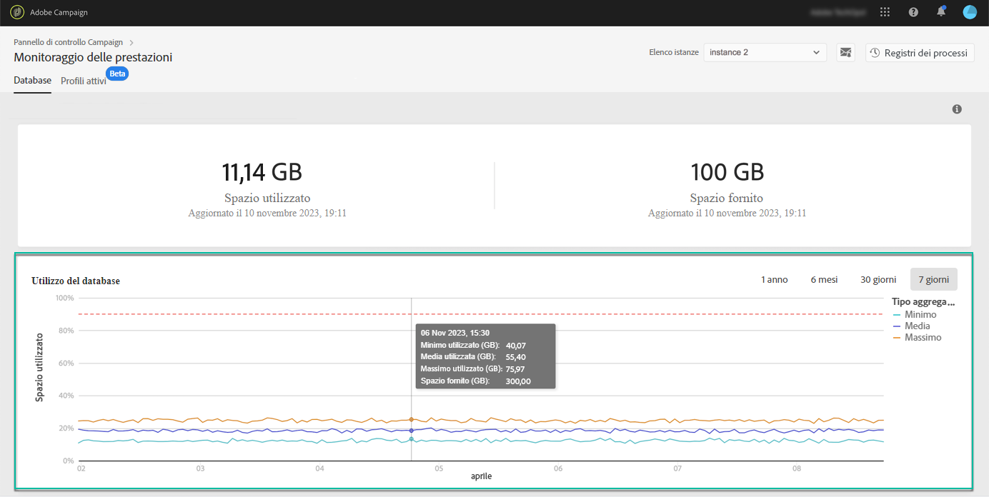Switch to the Profili attivi tab
This screenshot has height=497, width=989.
click(x=84, y=81)
